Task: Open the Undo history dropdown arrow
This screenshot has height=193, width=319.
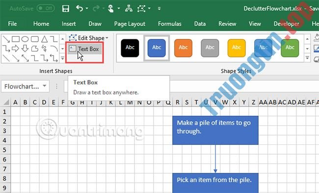Action: 87,8
